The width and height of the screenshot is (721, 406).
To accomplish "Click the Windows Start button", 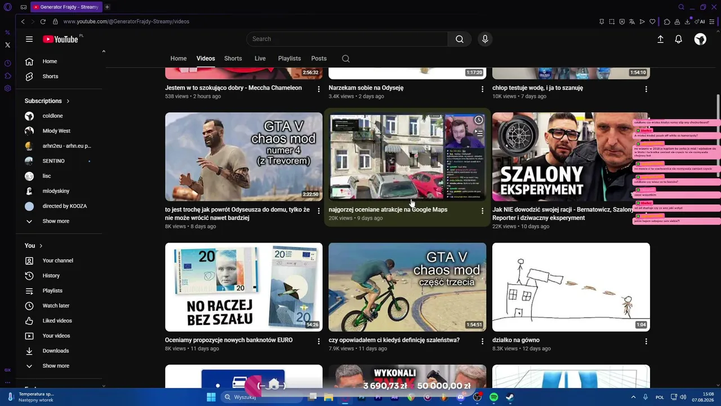I will 211,397.
